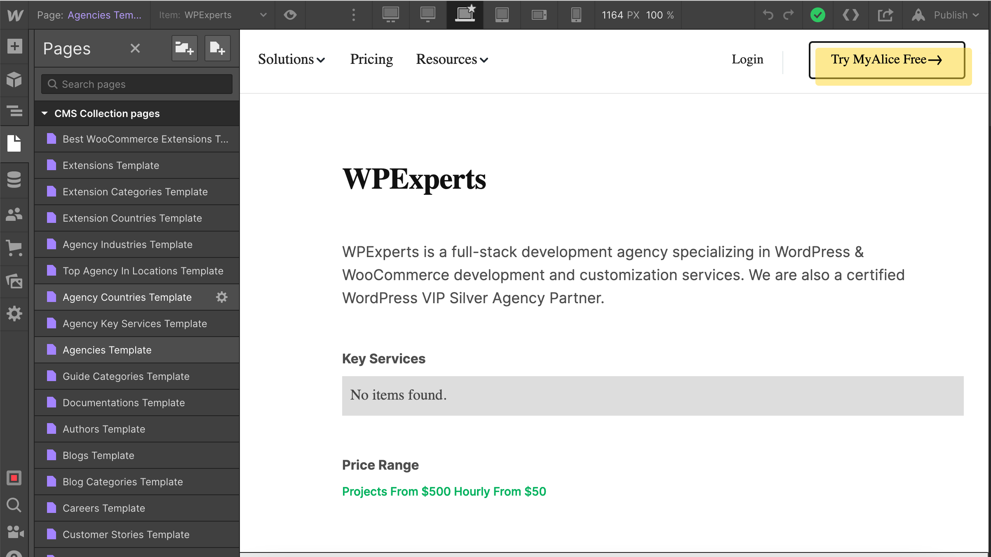The image size is (991, 557).
Task: Open the Navigator panel icon
Action: 14,111
